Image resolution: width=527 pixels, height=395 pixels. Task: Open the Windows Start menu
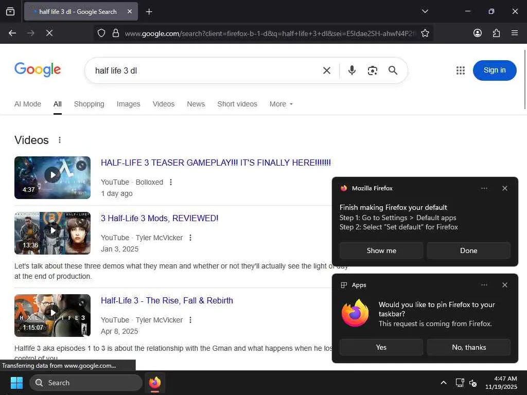click(16, 383)
